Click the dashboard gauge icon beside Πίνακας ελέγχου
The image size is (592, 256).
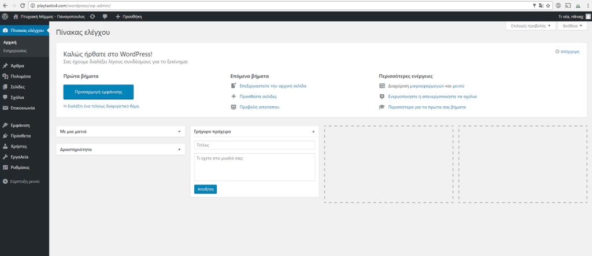tap(5, 31)
